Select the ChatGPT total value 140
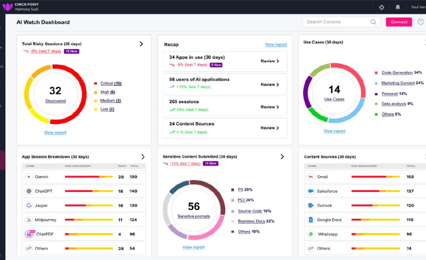The width and height of the screenshot is (426, 260). [x=133, y=191]
